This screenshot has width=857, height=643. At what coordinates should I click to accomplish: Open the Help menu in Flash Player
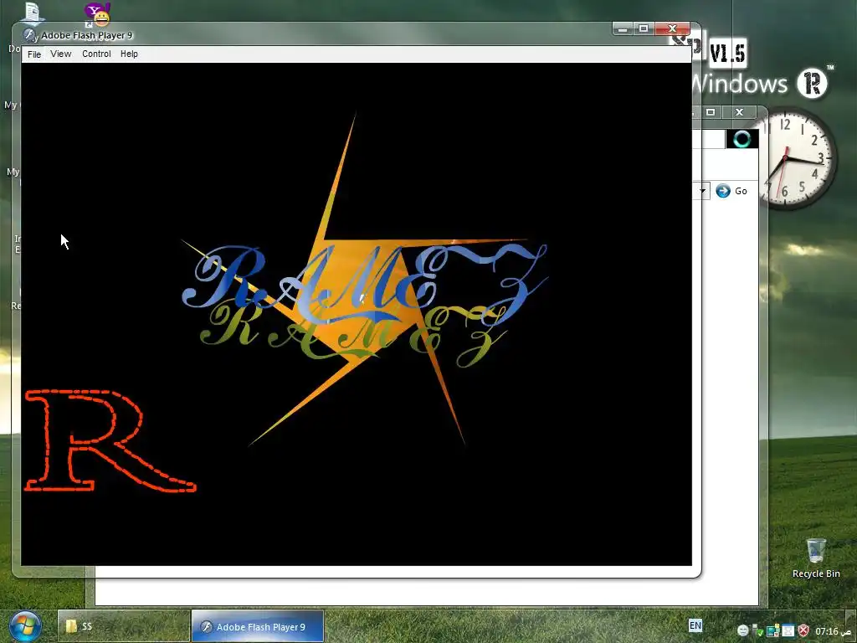coord(129,54)
